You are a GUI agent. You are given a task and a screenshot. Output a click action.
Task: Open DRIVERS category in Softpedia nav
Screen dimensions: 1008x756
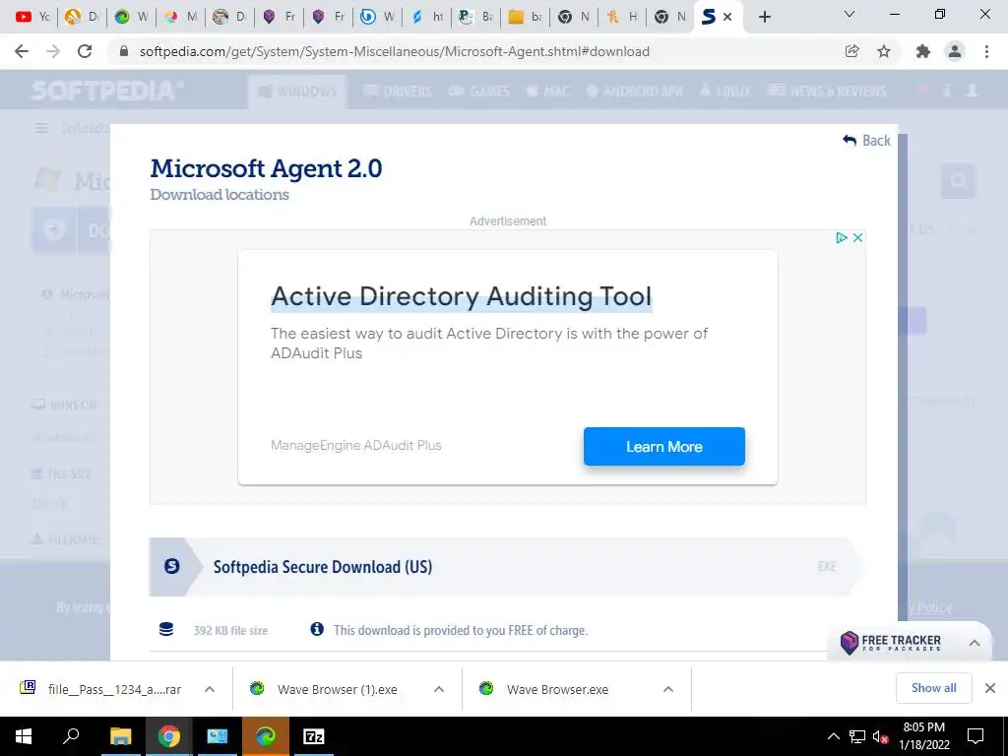[398, 92]
